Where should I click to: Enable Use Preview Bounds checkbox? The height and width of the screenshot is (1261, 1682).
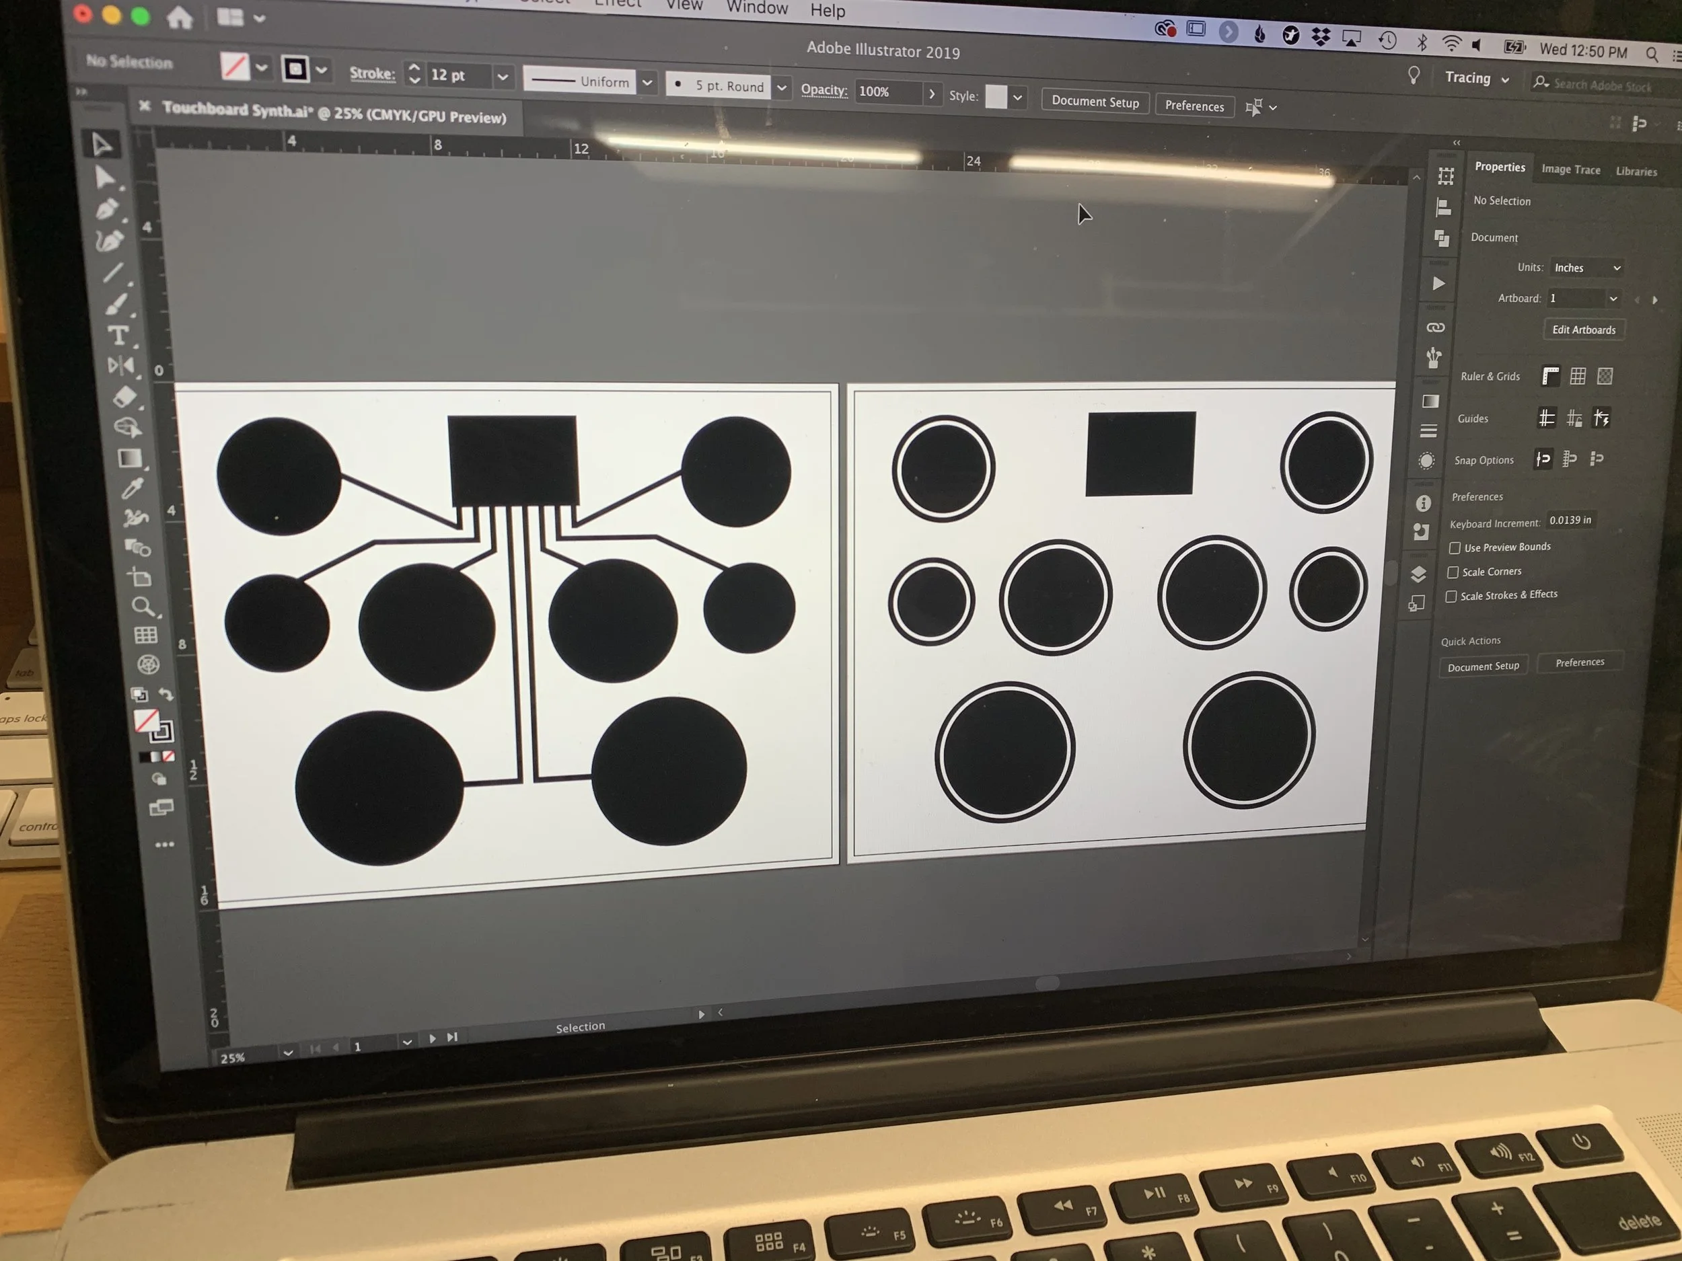(1455, 548)
